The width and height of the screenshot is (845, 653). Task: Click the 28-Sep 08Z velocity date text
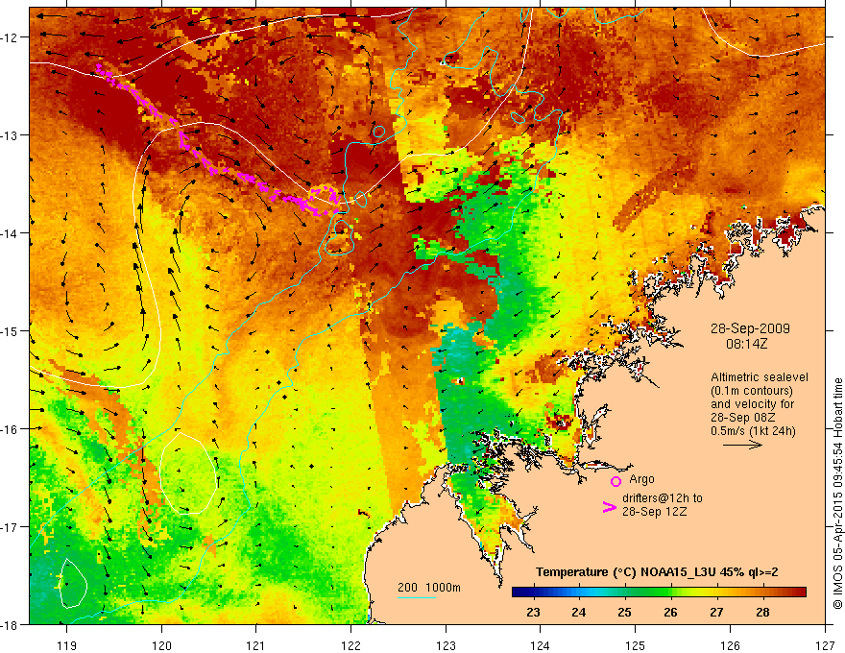[x=742, y=418]
